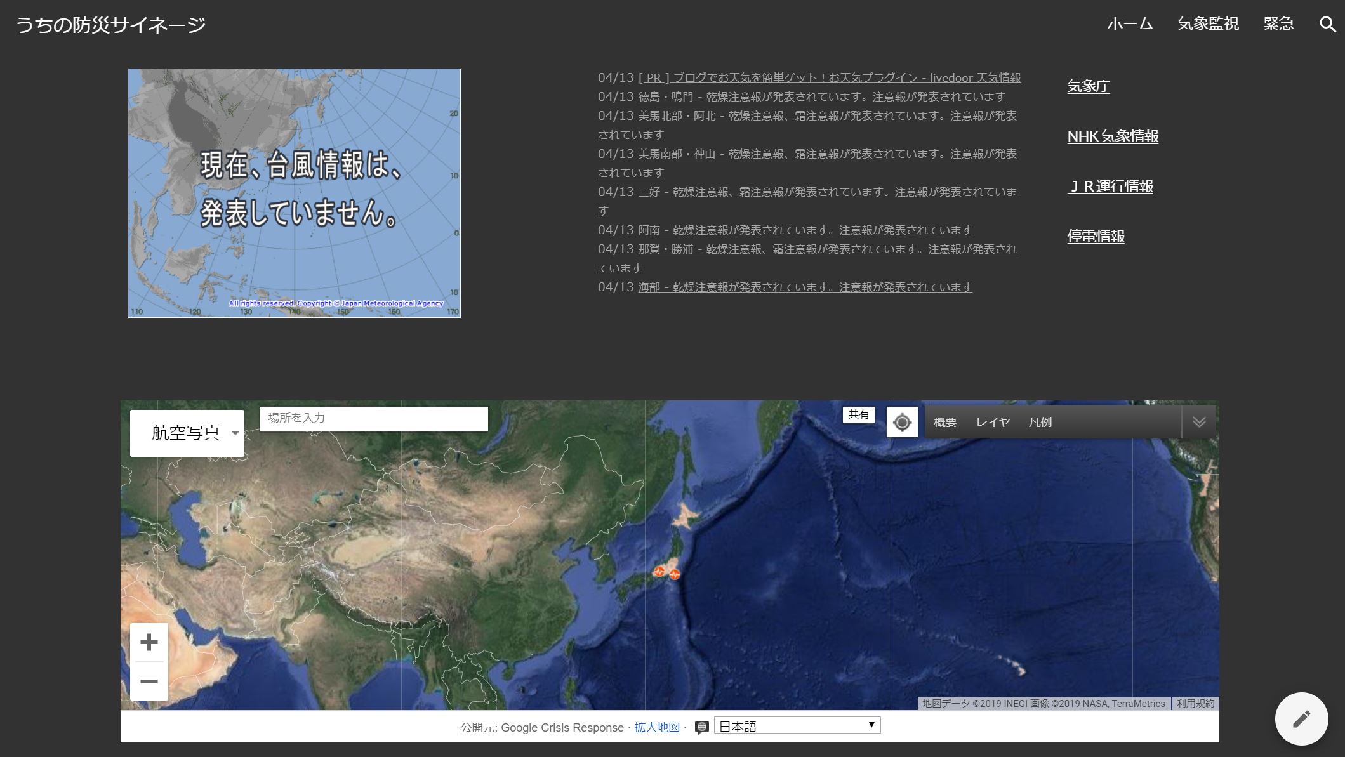Click the typhoon information map image
The width and height of the screenshot is (1345, 757).
coord(295,193)
